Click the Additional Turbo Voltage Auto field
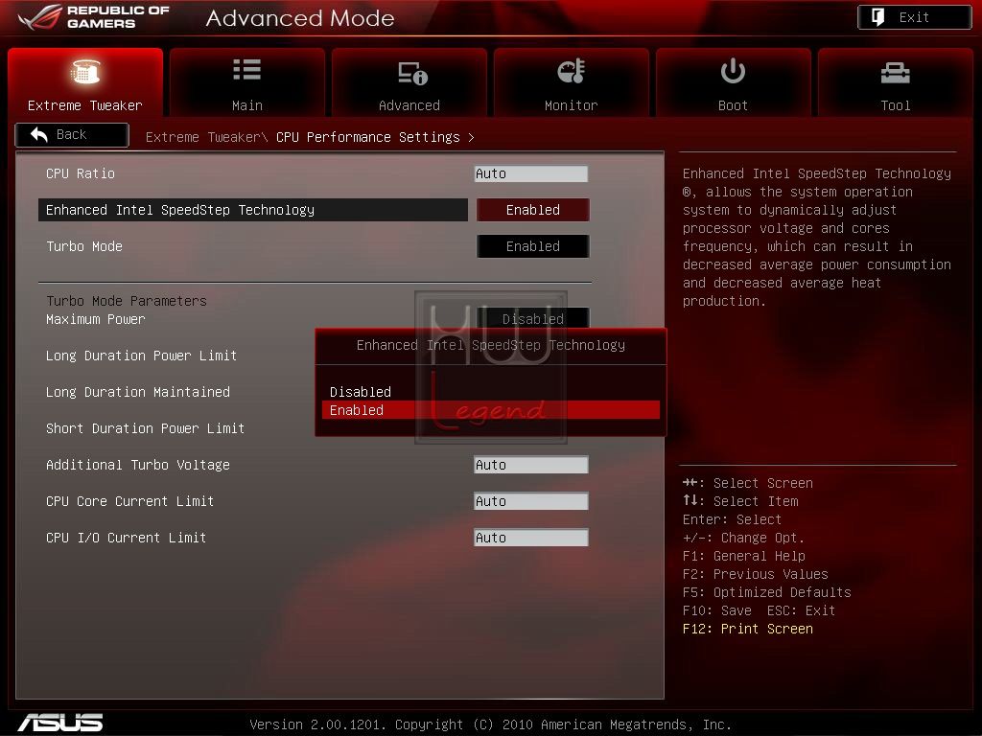The width and height of the screenshot is (982, 736). (x=531, y=465)
